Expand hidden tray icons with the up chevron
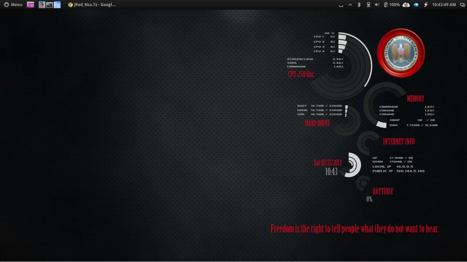The width and height of the screenshot is (467, 262). coord(350,5)
